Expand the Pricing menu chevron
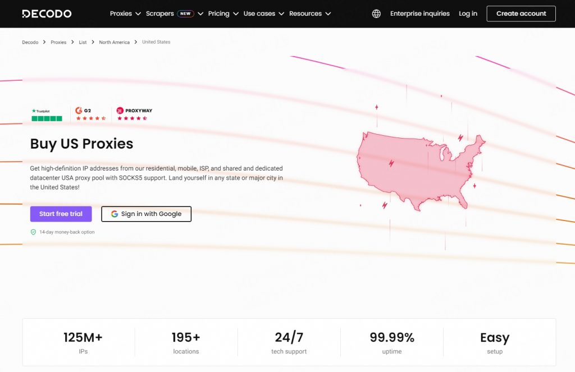Image resolution: width=575 pixels, height=372 pixels. [x=236, y=14]
